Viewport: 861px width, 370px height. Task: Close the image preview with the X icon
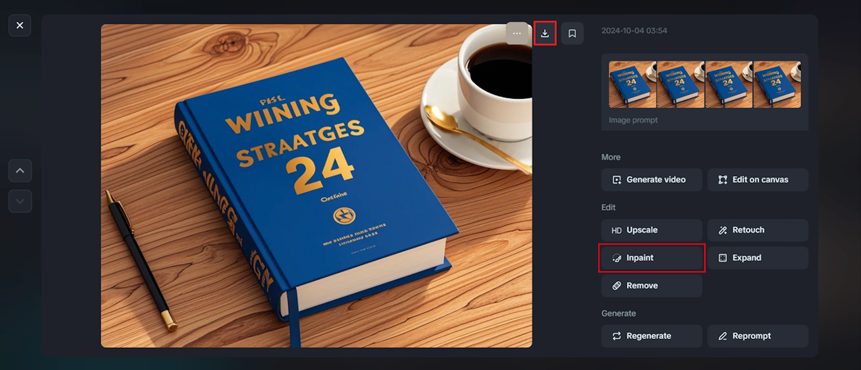point(20,26)
